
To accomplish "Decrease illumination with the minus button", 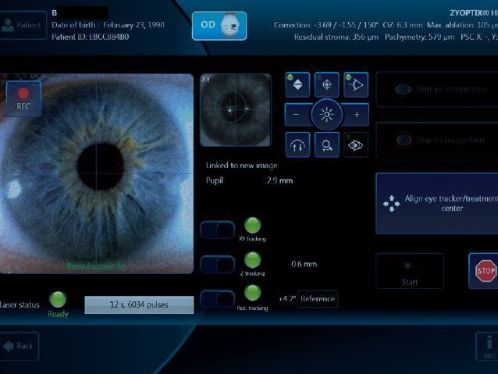I will pos(297,115).
